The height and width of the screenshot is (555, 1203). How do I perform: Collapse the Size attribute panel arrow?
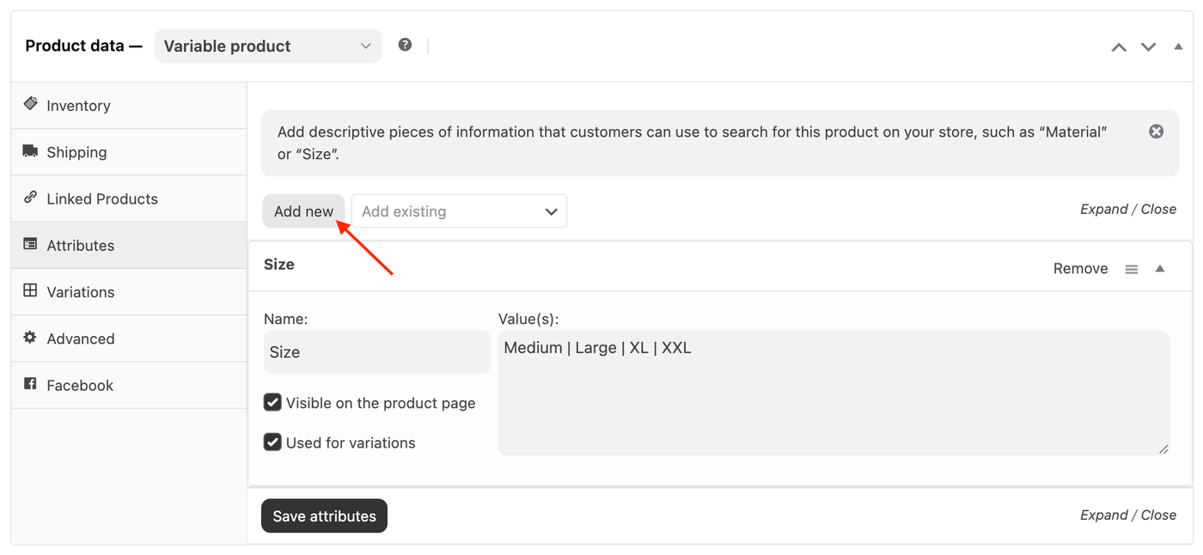(x=1160, y=269)
